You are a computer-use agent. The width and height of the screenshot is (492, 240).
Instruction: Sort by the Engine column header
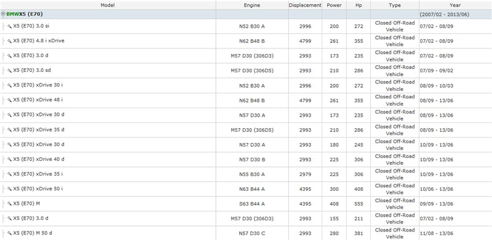(x=252, y=5)
